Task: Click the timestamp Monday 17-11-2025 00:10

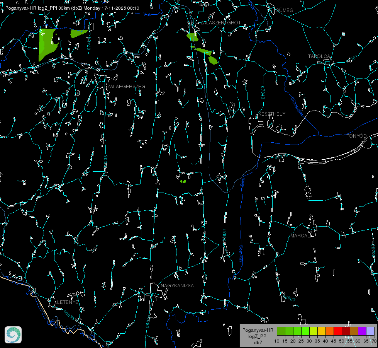Action: click(111, 8)
